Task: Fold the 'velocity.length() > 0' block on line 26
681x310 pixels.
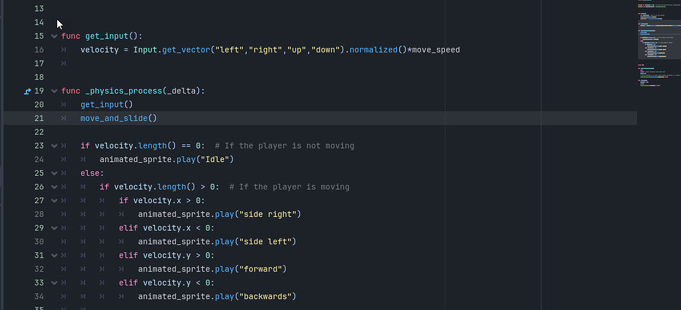Action: click(x=55, y=187)
